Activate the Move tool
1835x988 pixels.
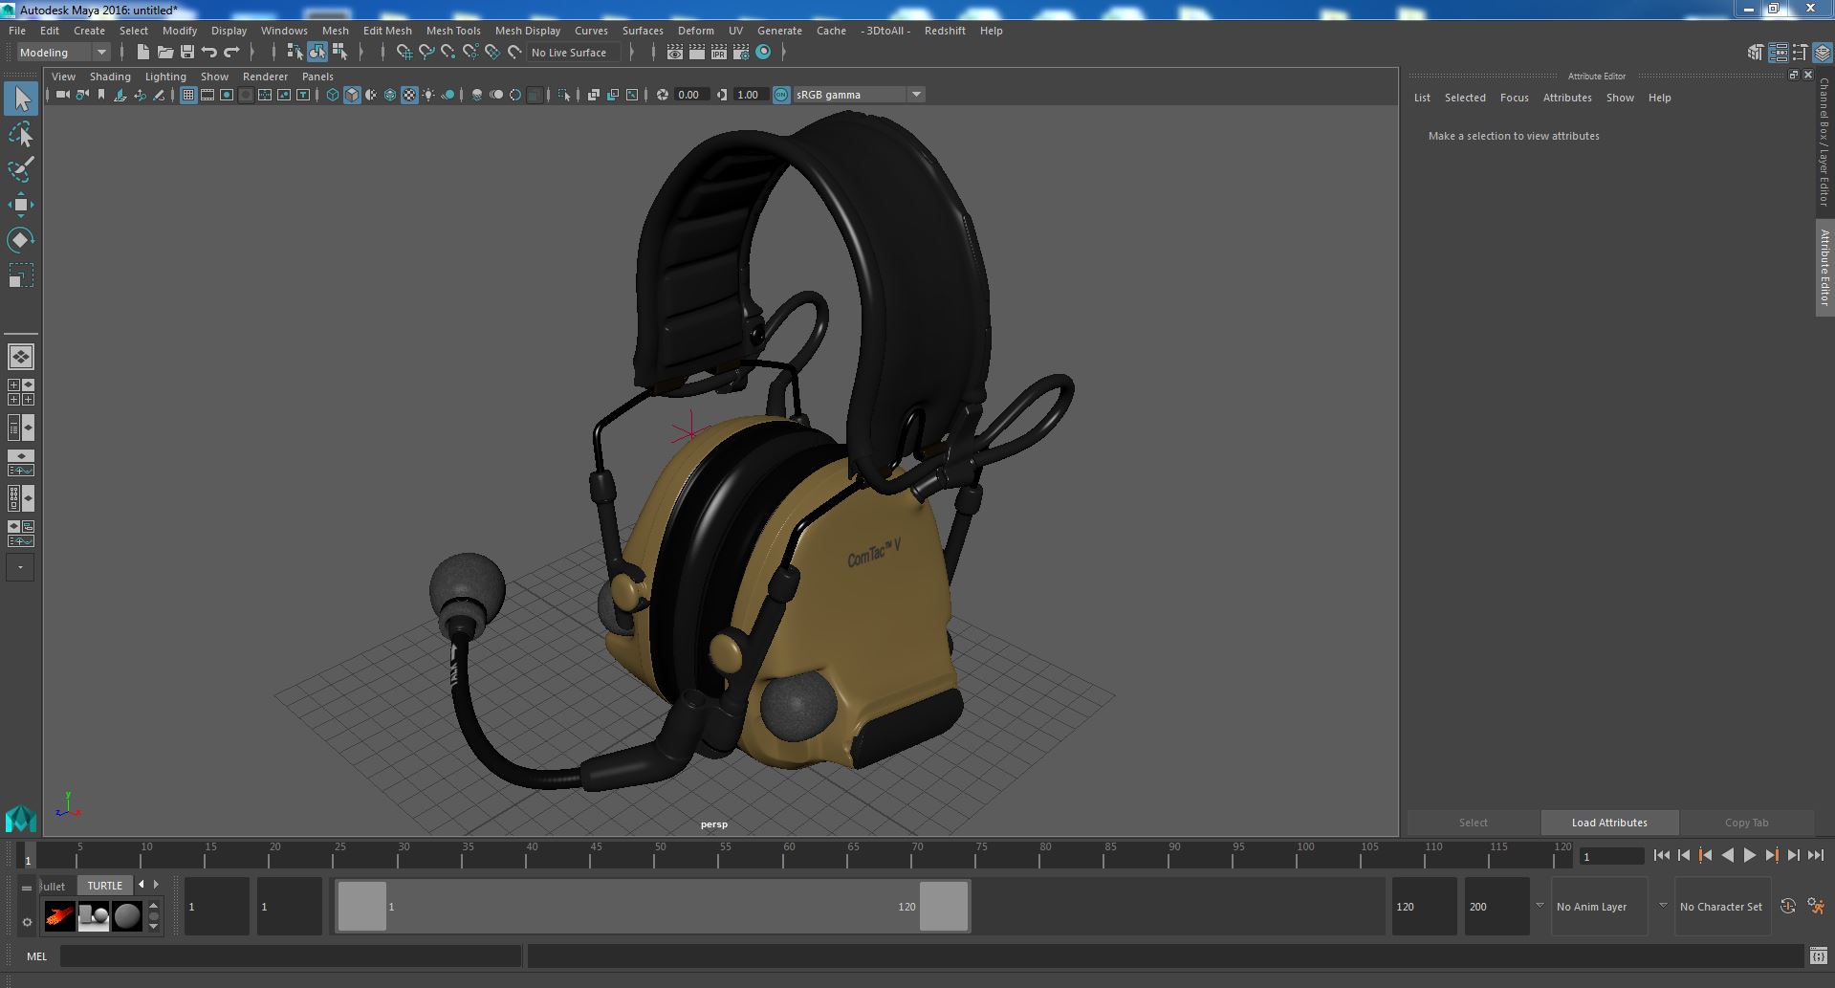tap(21, 205)
